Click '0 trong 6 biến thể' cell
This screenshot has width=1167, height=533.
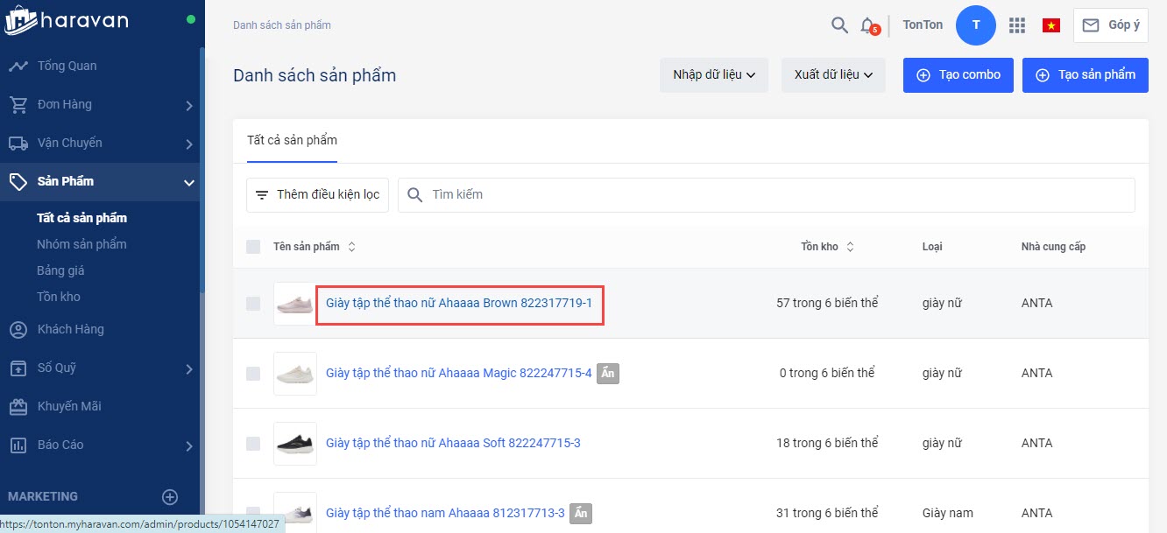tap(827, 374)
